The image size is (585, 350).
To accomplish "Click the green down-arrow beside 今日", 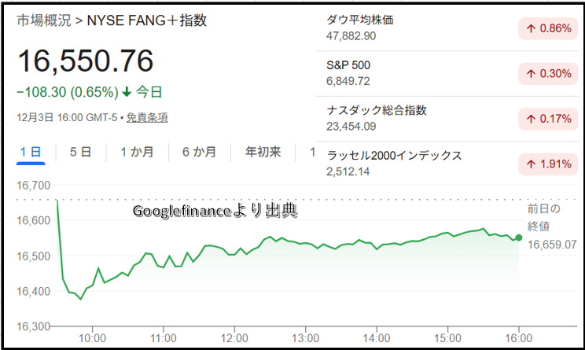I will pyautogui.click(x=126, y=92).
